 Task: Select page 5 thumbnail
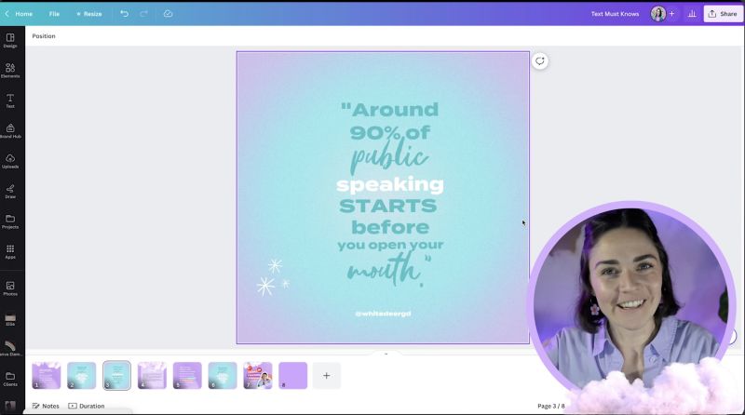click(x=187, y=376)
